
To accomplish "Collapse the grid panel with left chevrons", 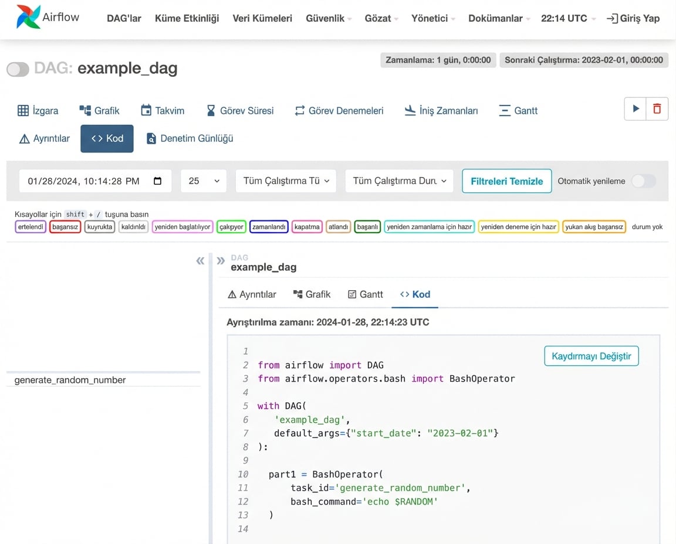I will point(200,261).
